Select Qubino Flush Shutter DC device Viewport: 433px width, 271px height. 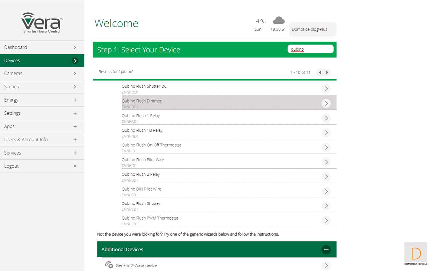point(229,89)
